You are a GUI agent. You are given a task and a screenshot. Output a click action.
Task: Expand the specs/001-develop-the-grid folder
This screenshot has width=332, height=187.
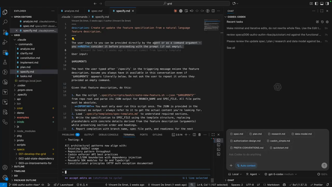click(x=32, y=154)
